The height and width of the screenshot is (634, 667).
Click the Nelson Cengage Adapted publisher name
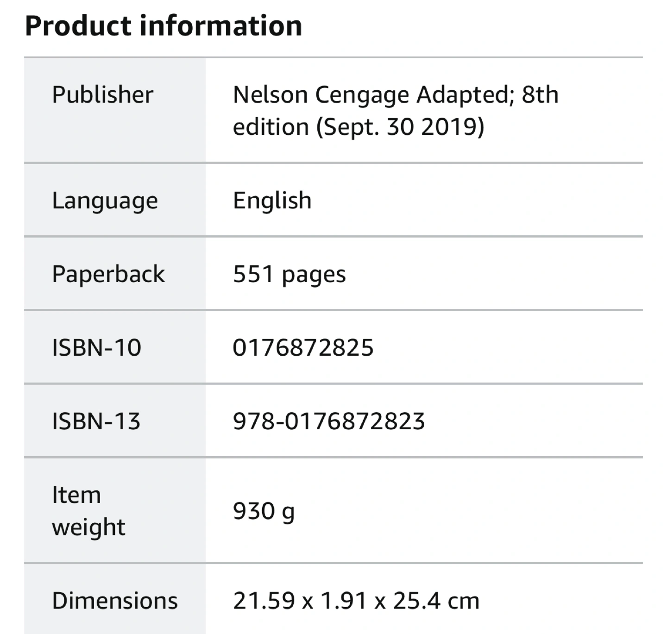click(x=371, y=95)
